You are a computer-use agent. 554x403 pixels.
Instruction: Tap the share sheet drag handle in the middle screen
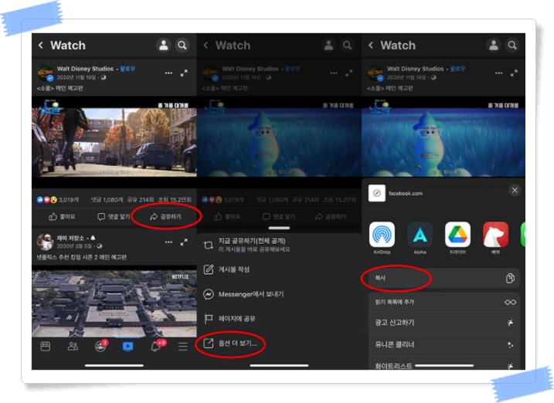(279, 228)
